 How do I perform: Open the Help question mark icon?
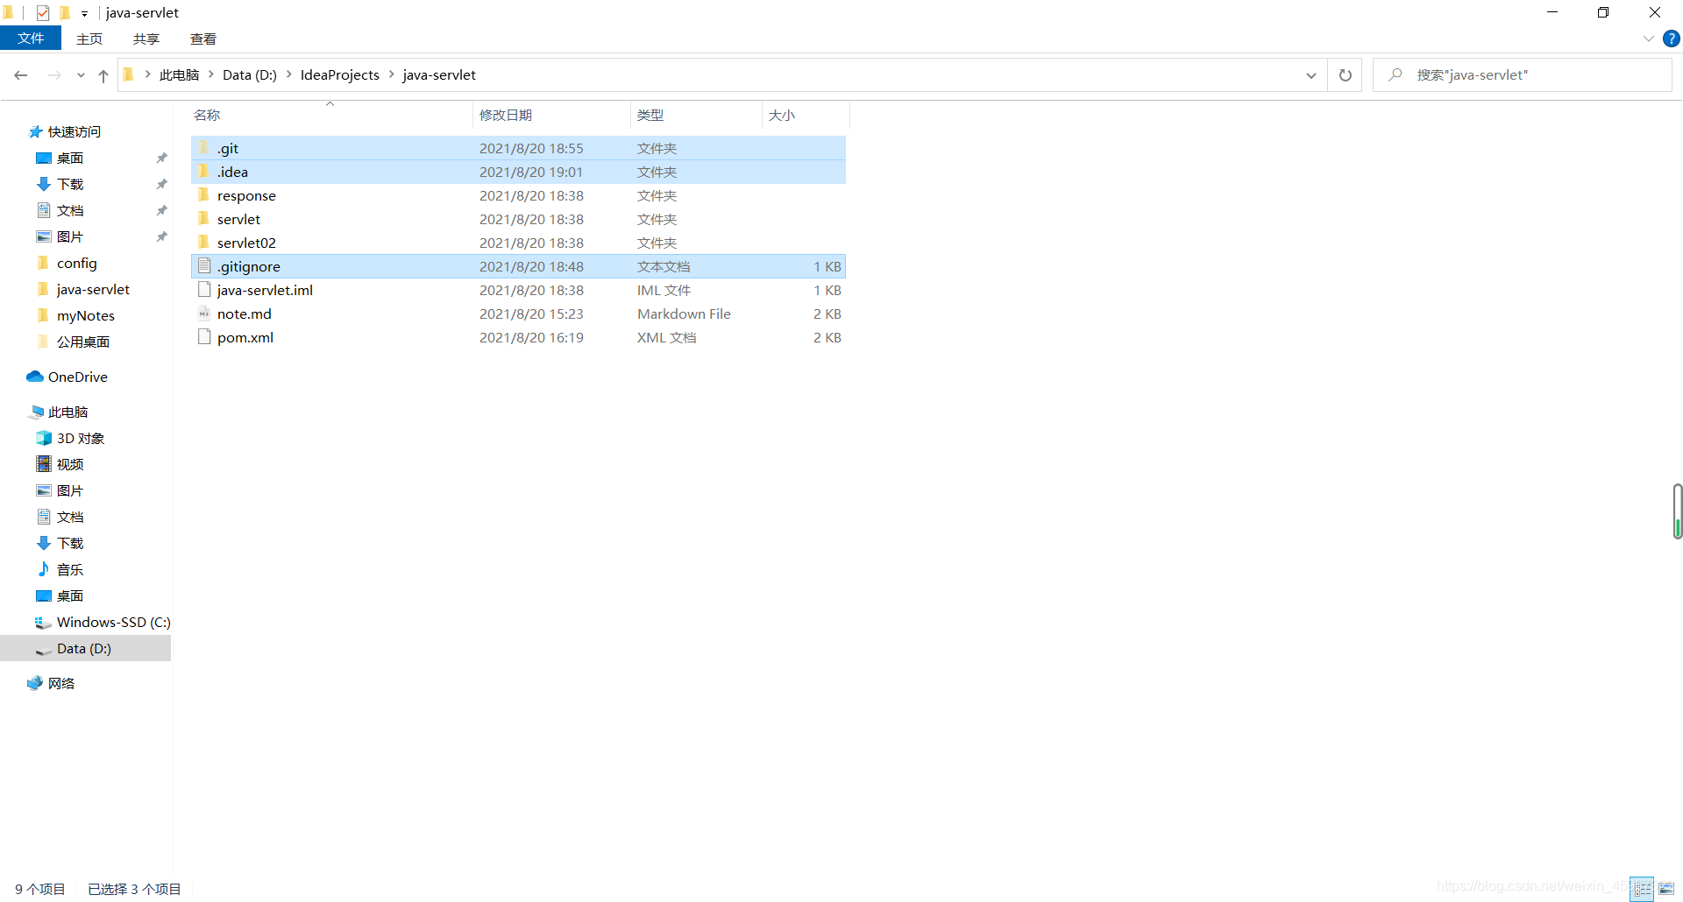click(x=1672, y=39)
